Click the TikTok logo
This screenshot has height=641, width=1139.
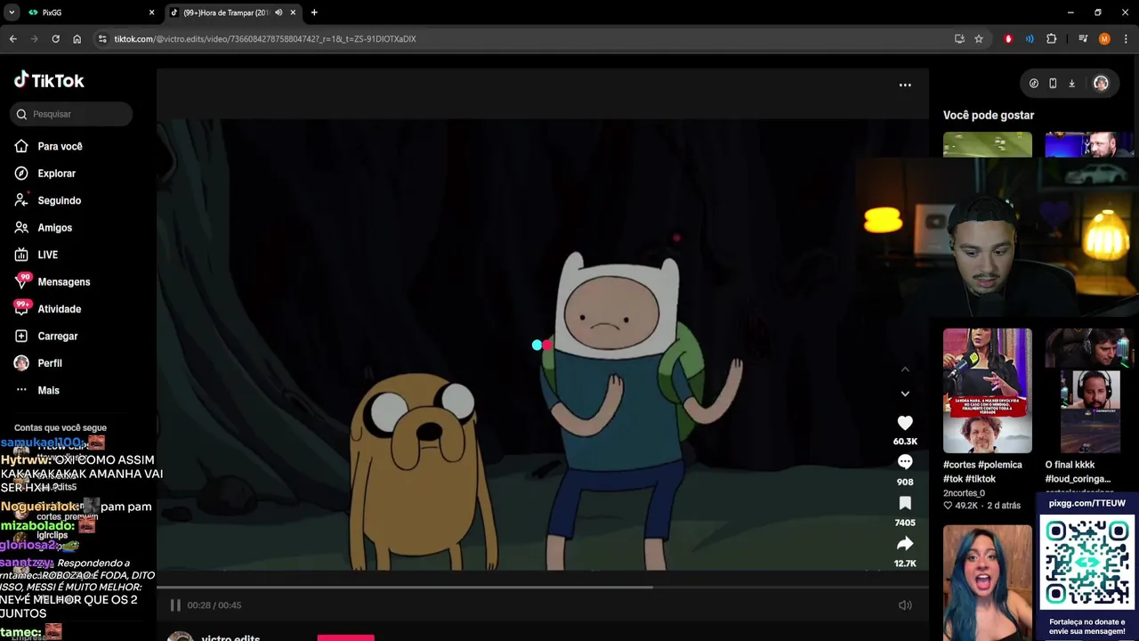click(x=49, y=80)
